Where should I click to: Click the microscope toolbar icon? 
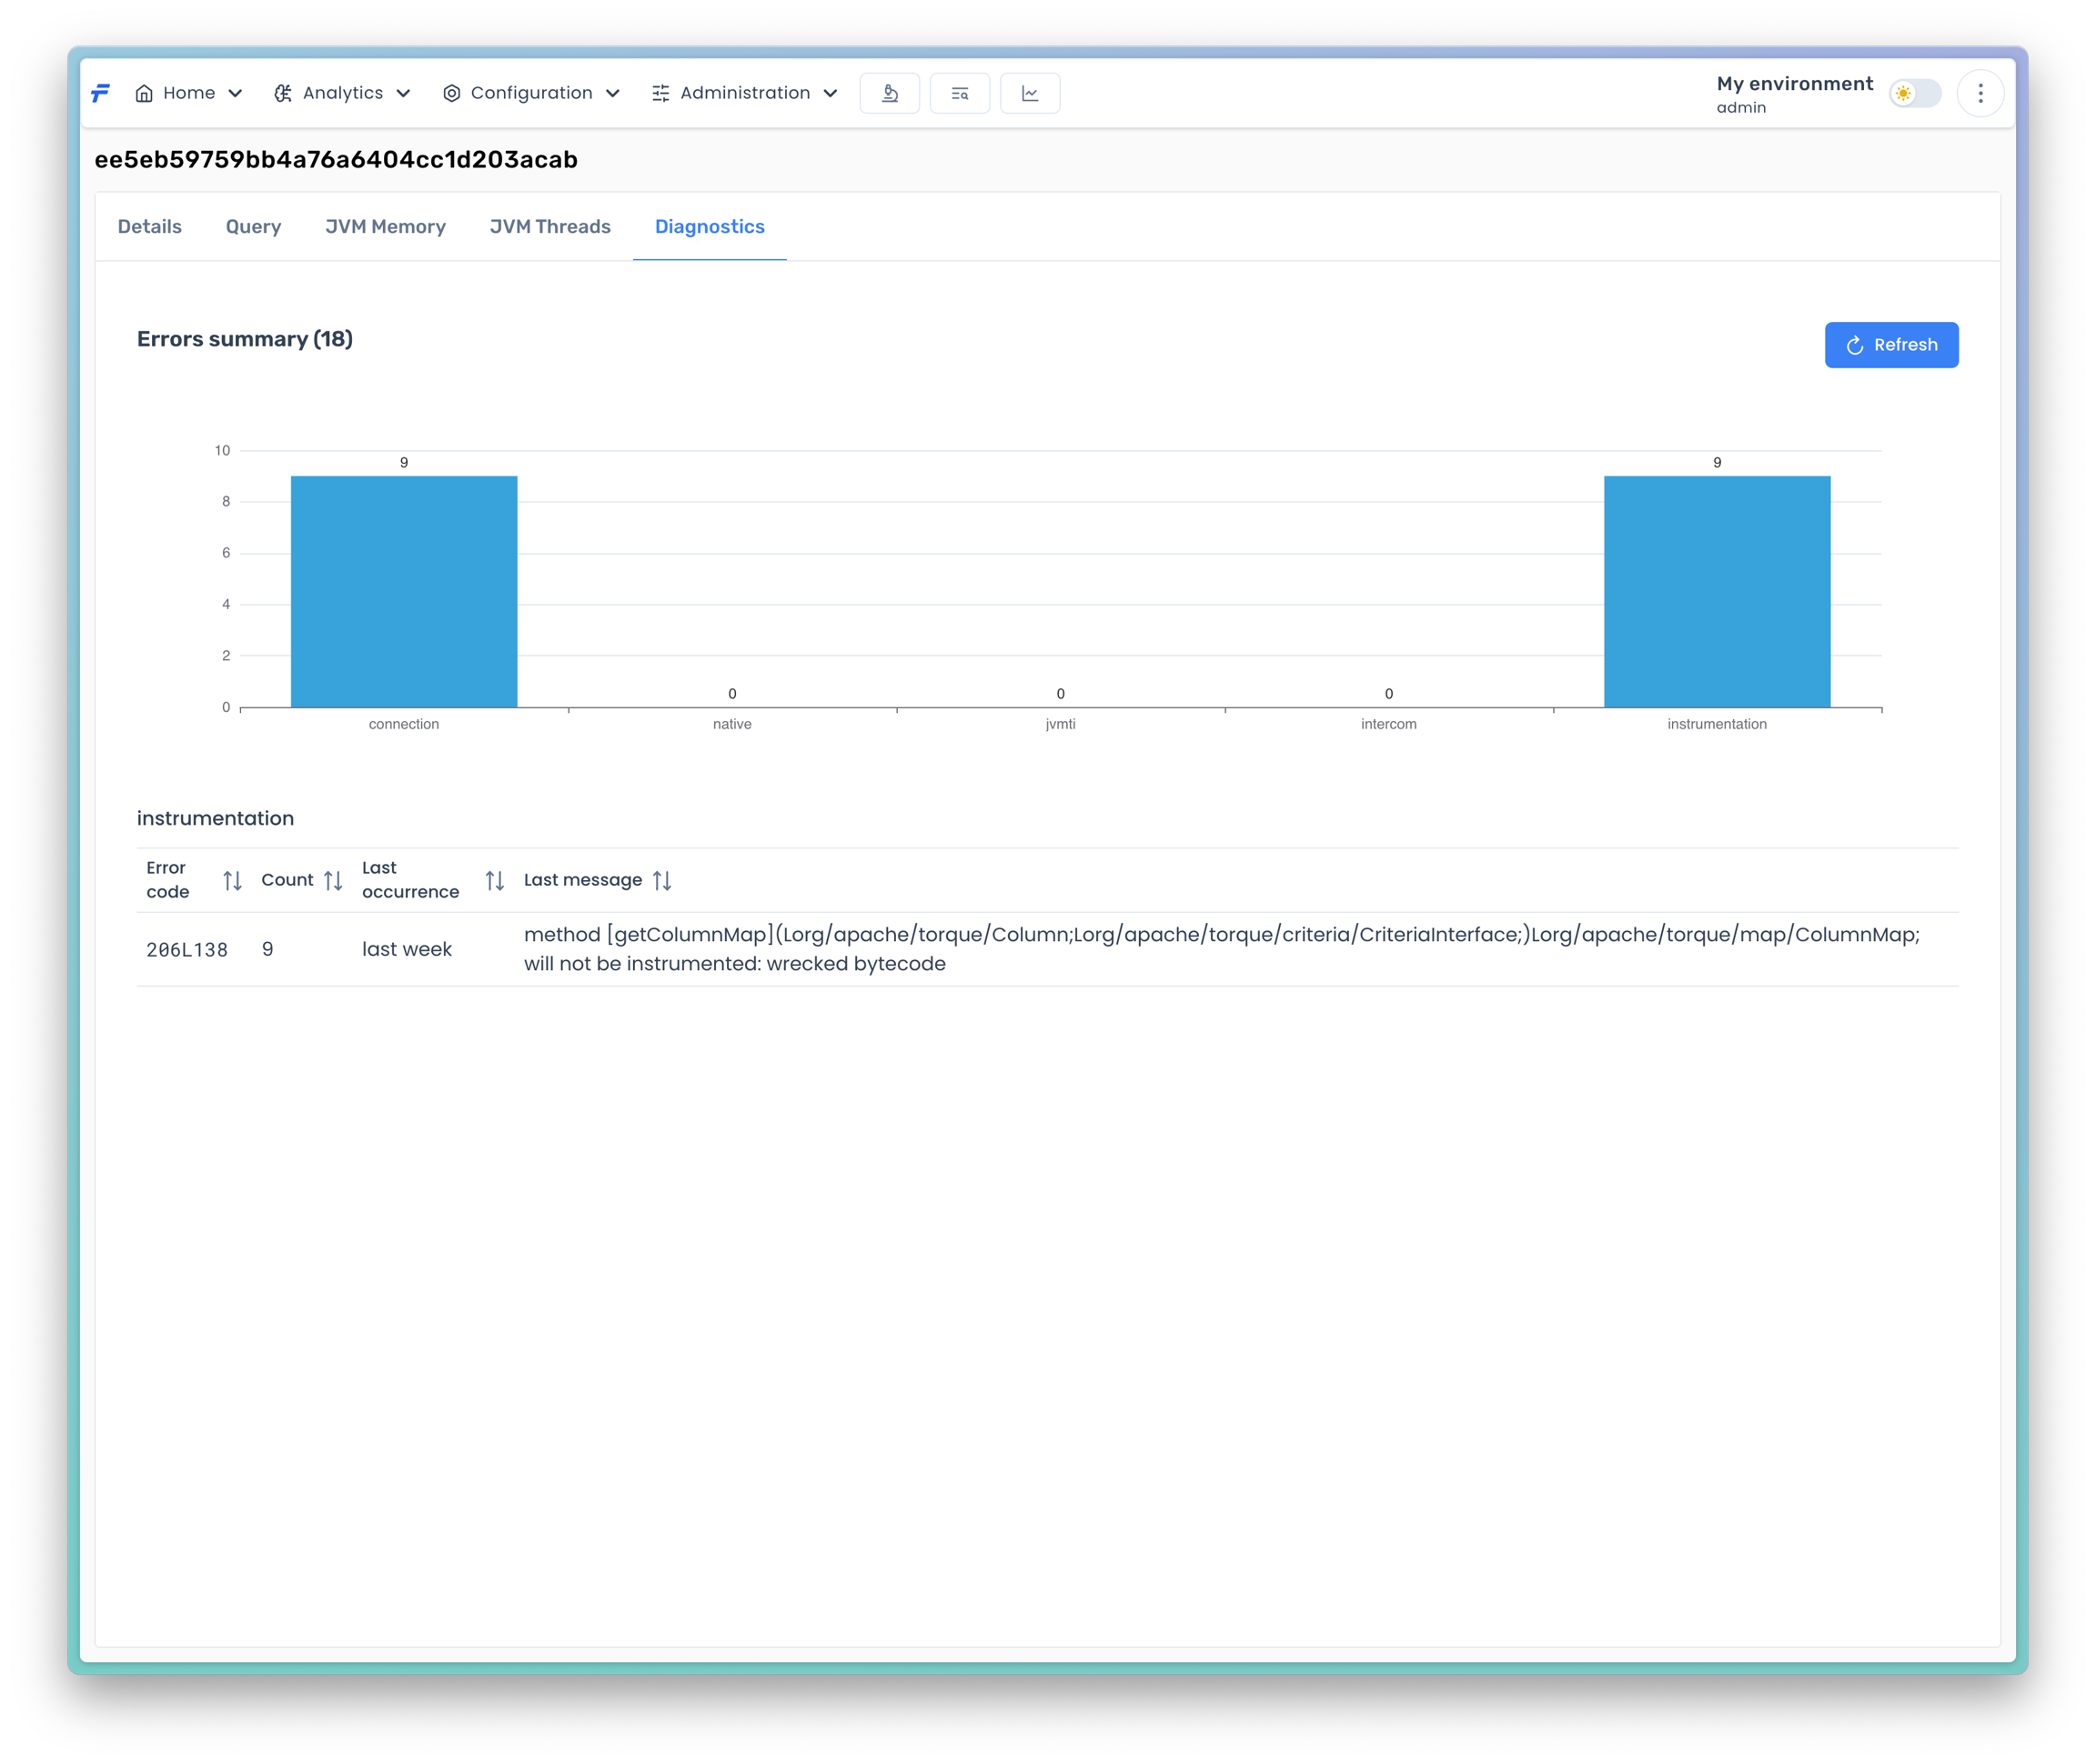(890, 93)
